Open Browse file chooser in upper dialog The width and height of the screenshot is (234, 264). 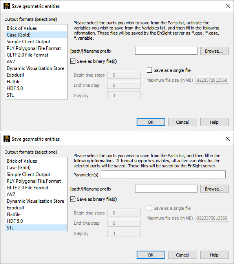pyautogui.click(x=214, y=51)
